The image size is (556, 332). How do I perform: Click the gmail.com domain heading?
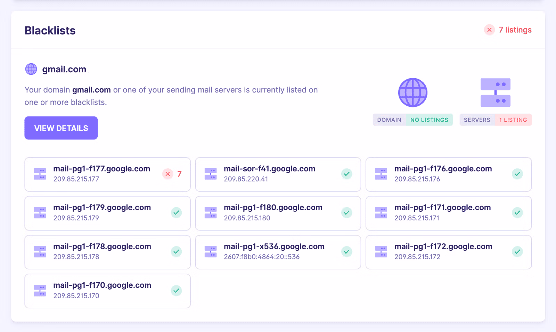click(x=64, y=69)
